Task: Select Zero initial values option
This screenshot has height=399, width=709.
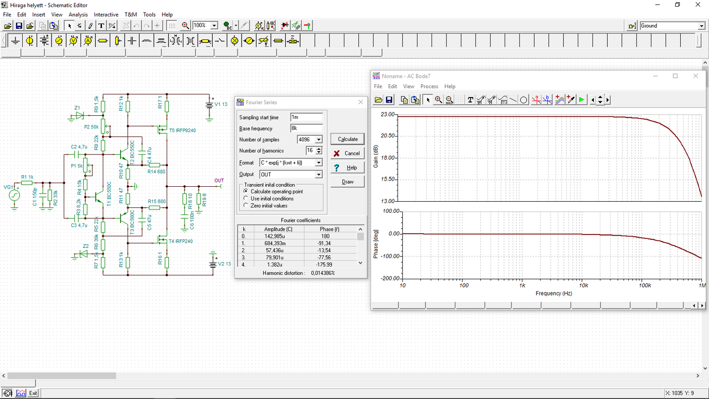Action: (246, 206)
